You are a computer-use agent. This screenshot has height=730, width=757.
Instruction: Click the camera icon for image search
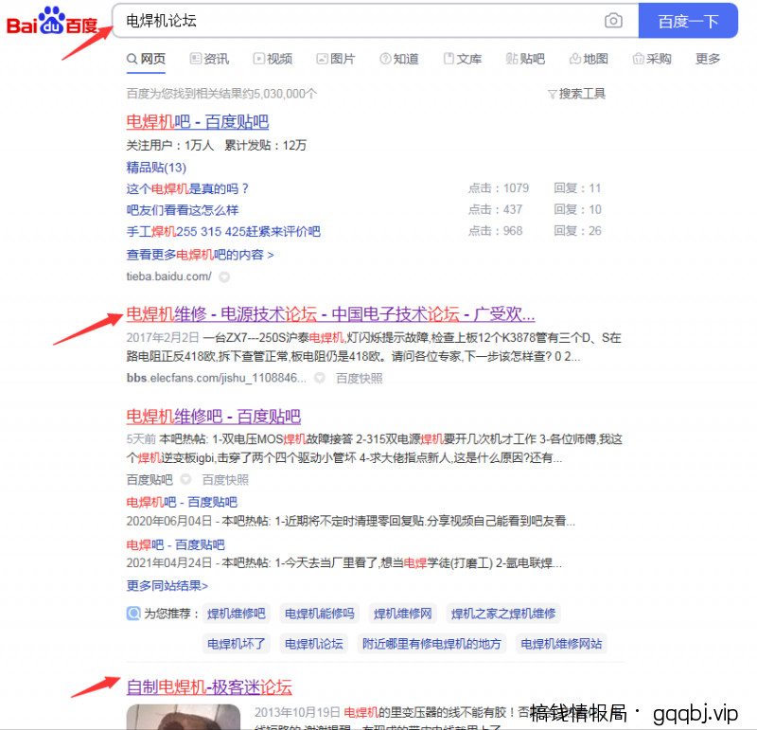tap(613, 21)
